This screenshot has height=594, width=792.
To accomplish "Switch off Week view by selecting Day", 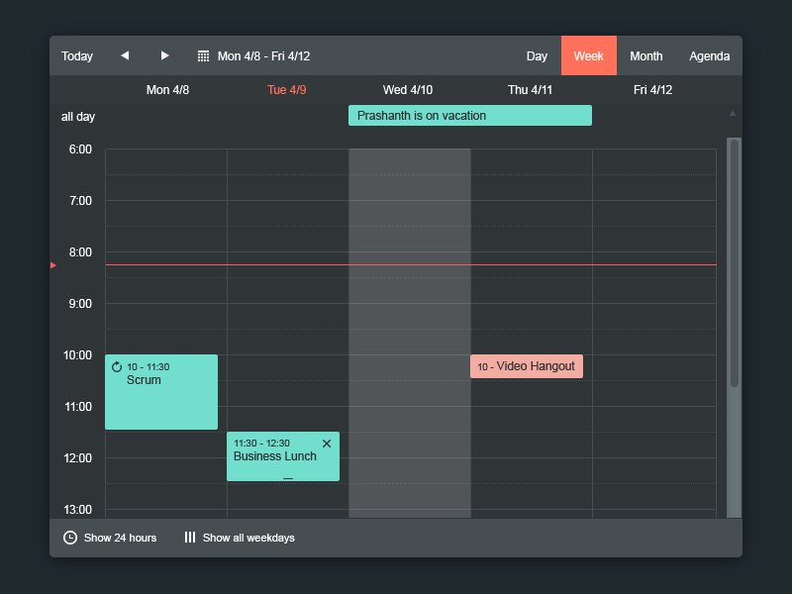I will 537,55.
